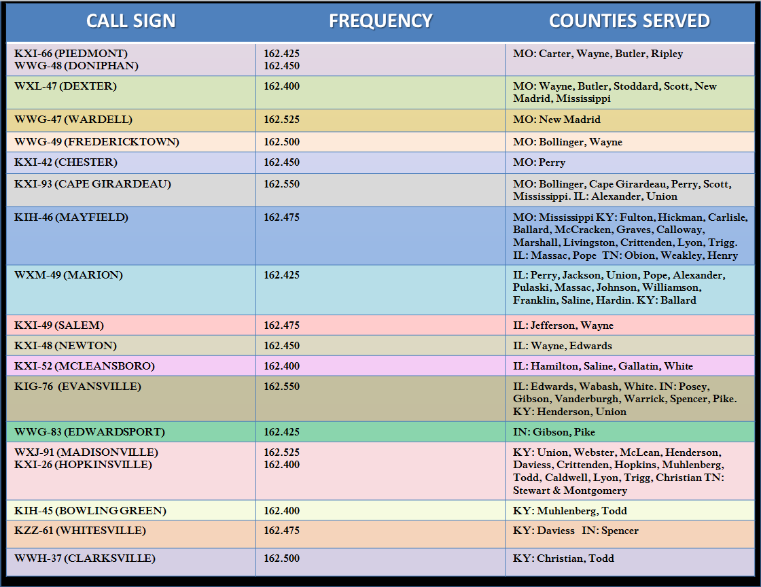Click the COUNTIES SERVED column header

629,21
